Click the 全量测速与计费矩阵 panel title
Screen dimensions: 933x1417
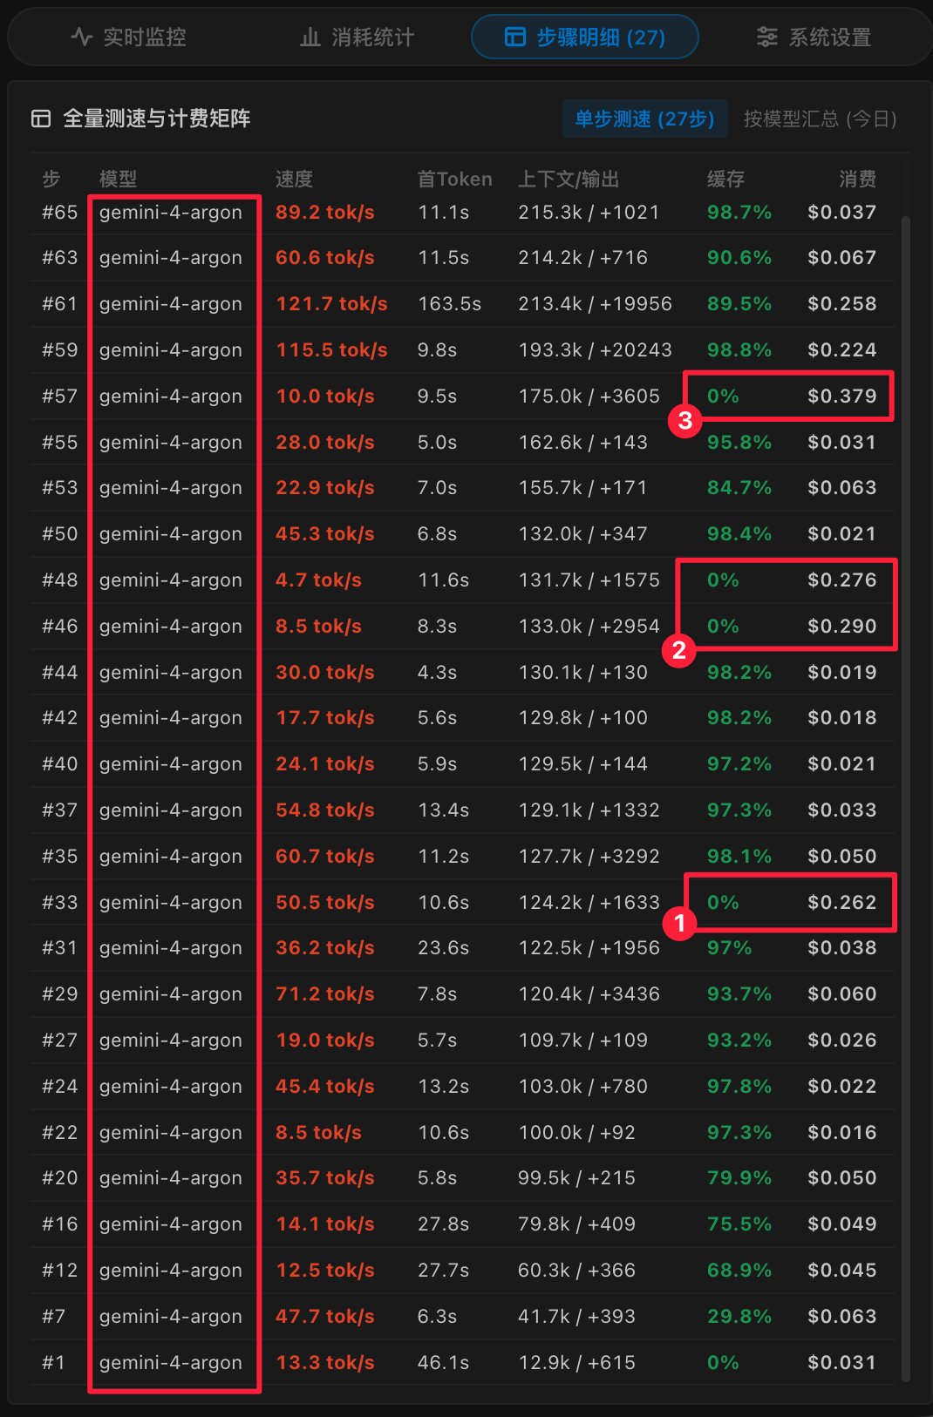click(157, 119)
